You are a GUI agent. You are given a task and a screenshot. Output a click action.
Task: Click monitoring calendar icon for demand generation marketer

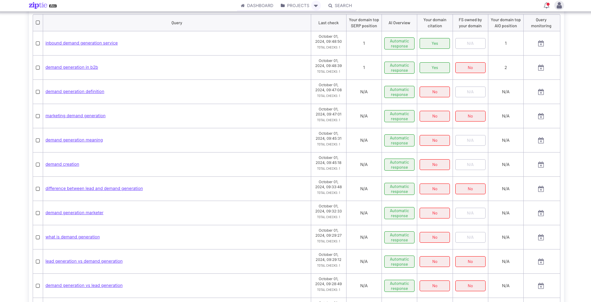tap(541, 213)
